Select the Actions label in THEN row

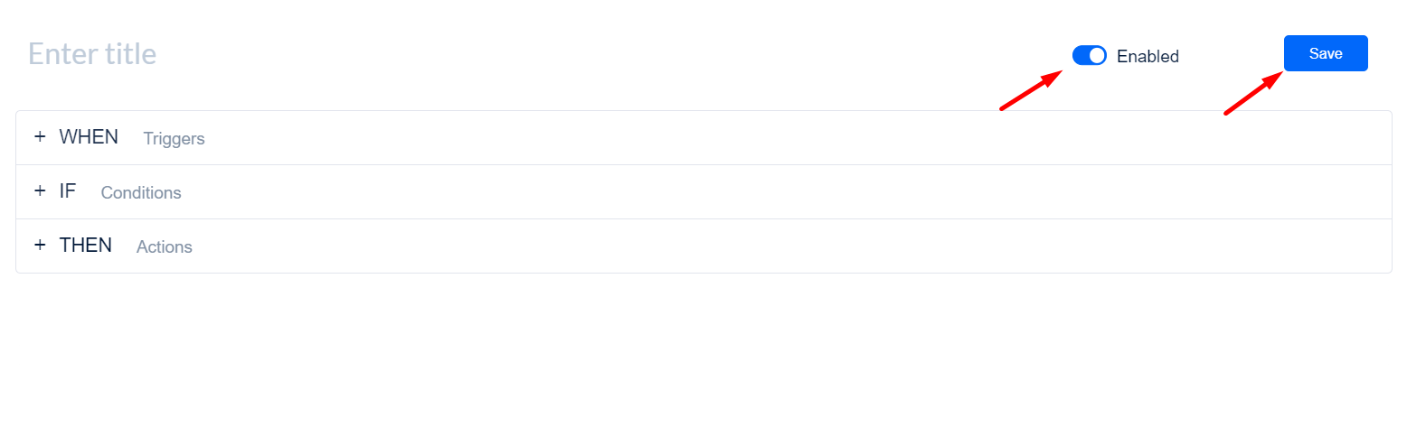165,246
